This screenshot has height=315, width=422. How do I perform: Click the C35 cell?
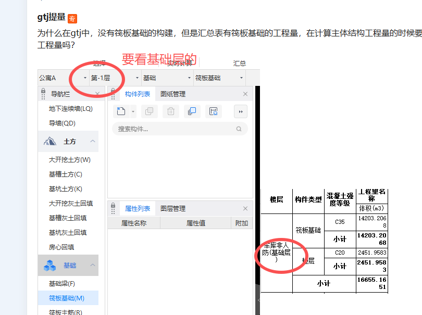340,222
